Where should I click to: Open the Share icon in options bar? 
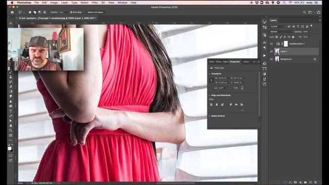pos(319,12)
